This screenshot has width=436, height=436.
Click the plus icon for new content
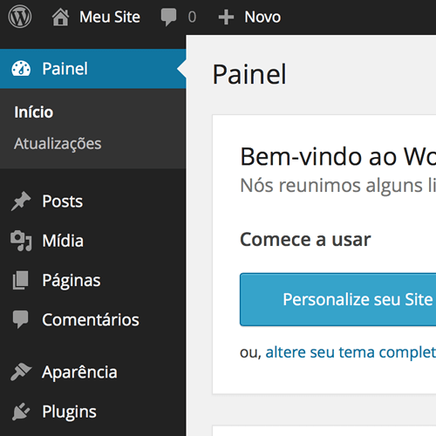pos(226,17)
